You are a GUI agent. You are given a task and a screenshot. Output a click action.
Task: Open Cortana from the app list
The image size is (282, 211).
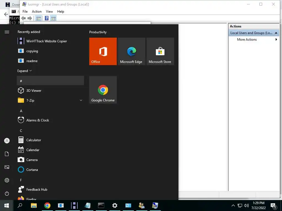point(50,170)
